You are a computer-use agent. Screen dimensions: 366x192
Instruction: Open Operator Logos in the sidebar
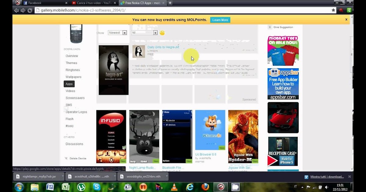(x=76, y=112)
